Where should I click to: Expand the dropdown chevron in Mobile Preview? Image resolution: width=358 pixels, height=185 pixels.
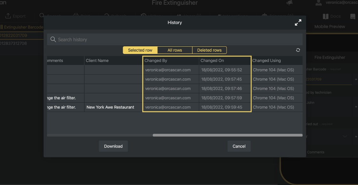coord(345,136)
